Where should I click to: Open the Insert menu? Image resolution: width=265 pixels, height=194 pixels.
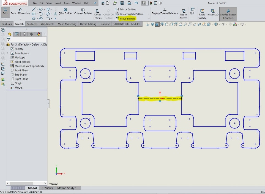58,3
